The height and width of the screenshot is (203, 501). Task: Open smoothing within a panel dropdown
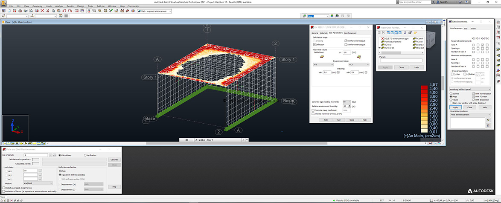[470, 90]
